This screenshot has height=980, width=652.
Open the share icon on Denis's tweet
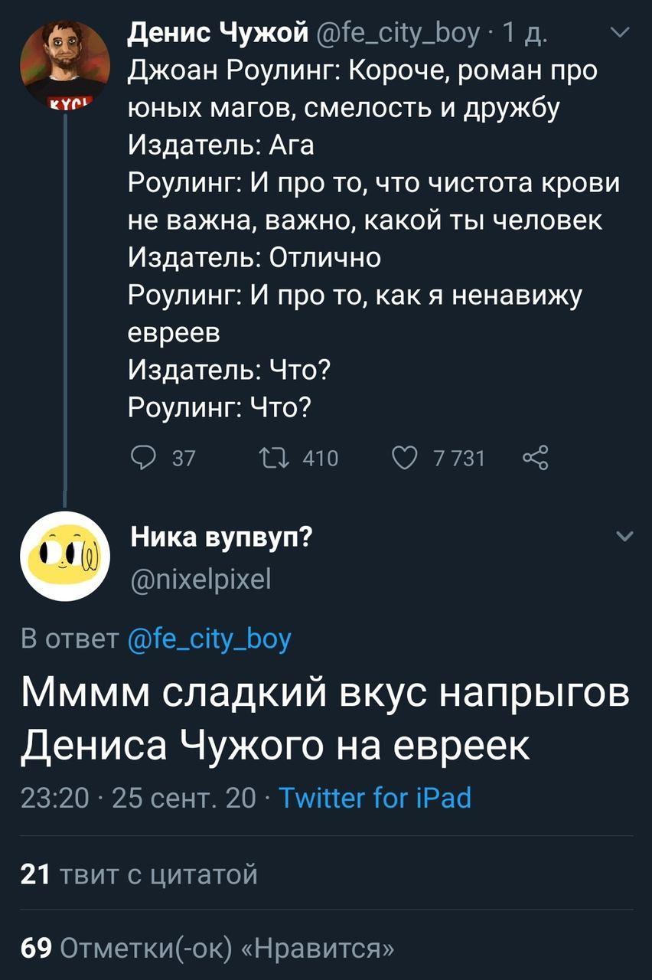click(533, 459)
